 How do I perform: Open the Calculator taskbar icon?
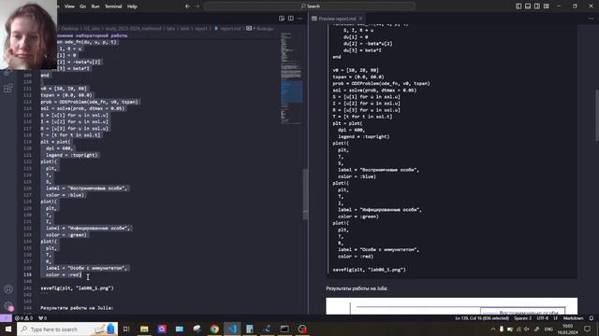(x=250, y=329)
